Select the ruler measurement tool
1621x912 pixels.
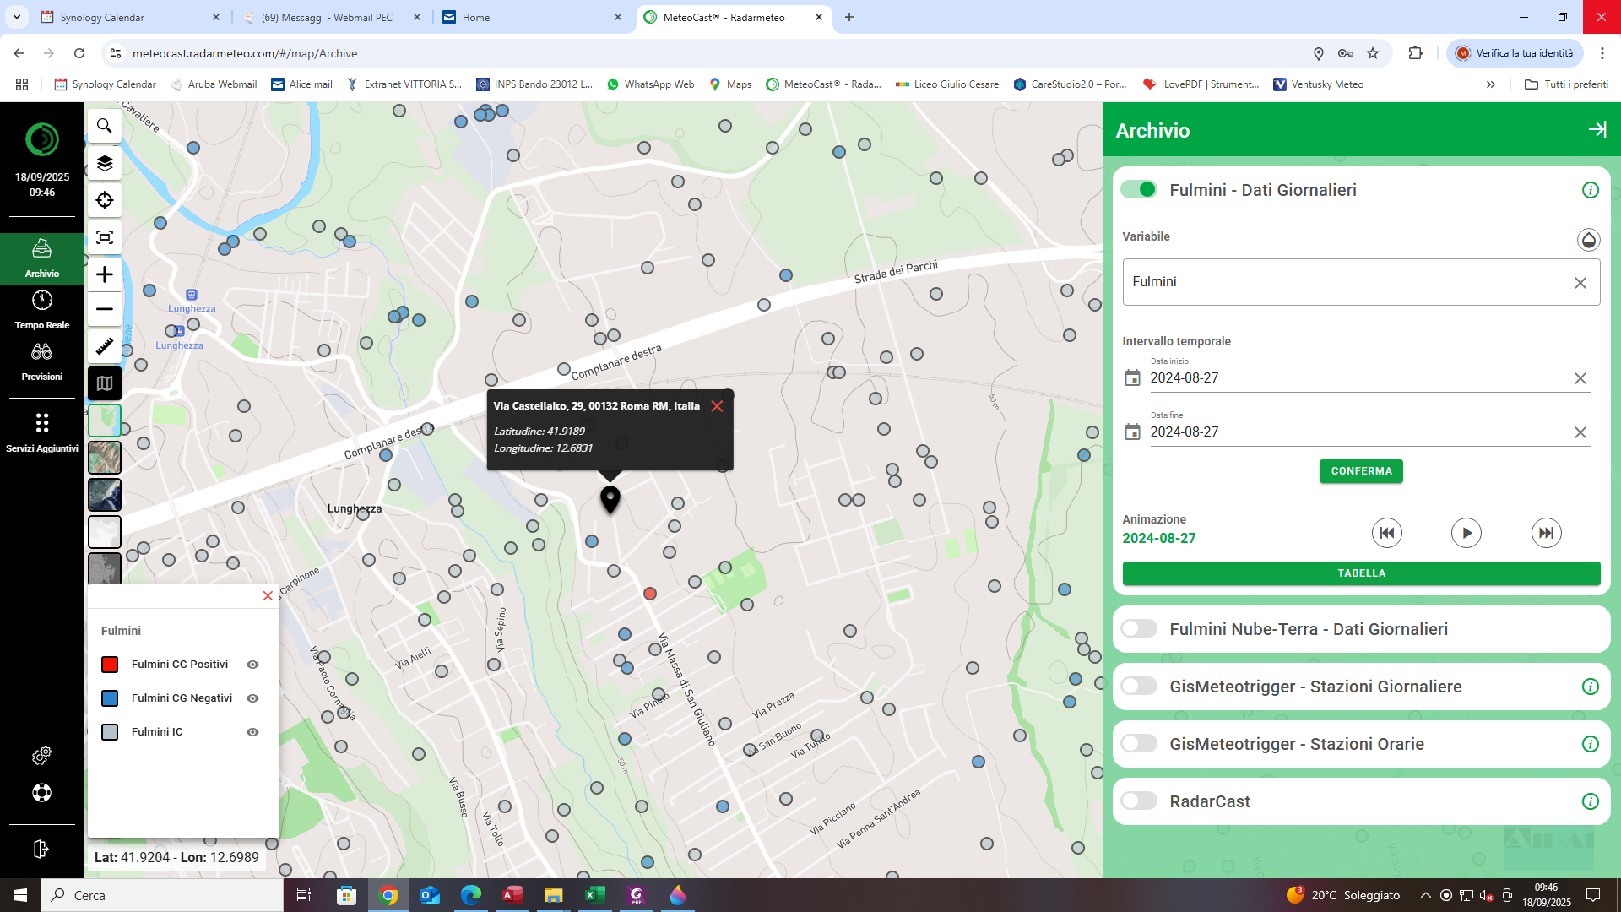click(x=105, y=346)
